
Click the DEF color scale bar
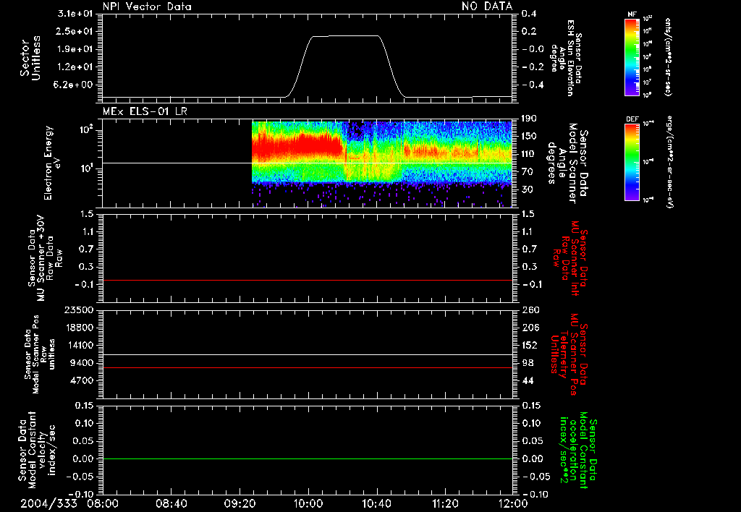coord(632,162)
